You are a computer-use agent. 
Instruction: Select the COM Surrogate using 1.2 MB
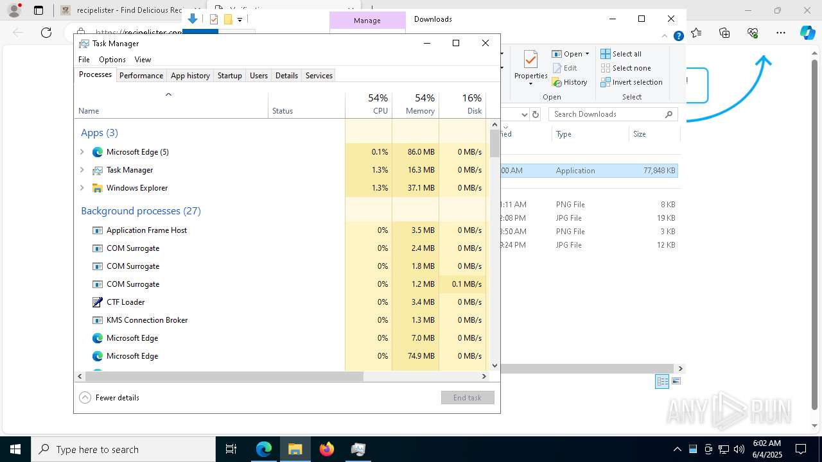(281, 284)
